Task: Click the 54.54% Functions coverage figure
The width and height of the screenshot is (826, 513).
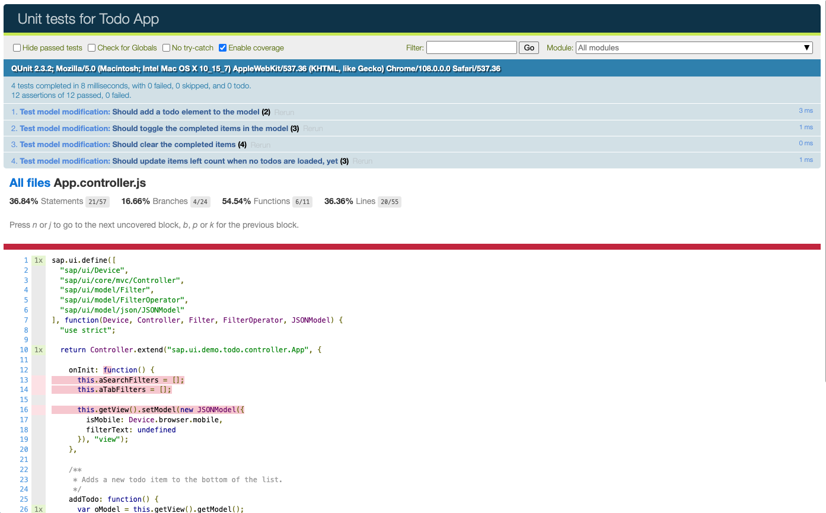Action: click(236, 201)
